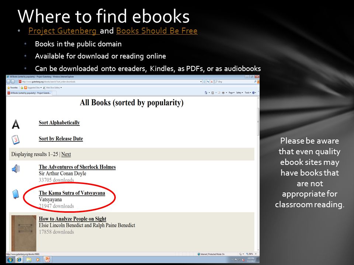The height and width of the screenshot is (265, 354).
Task: Click the Refresh page icon
Action: point(208,82)
